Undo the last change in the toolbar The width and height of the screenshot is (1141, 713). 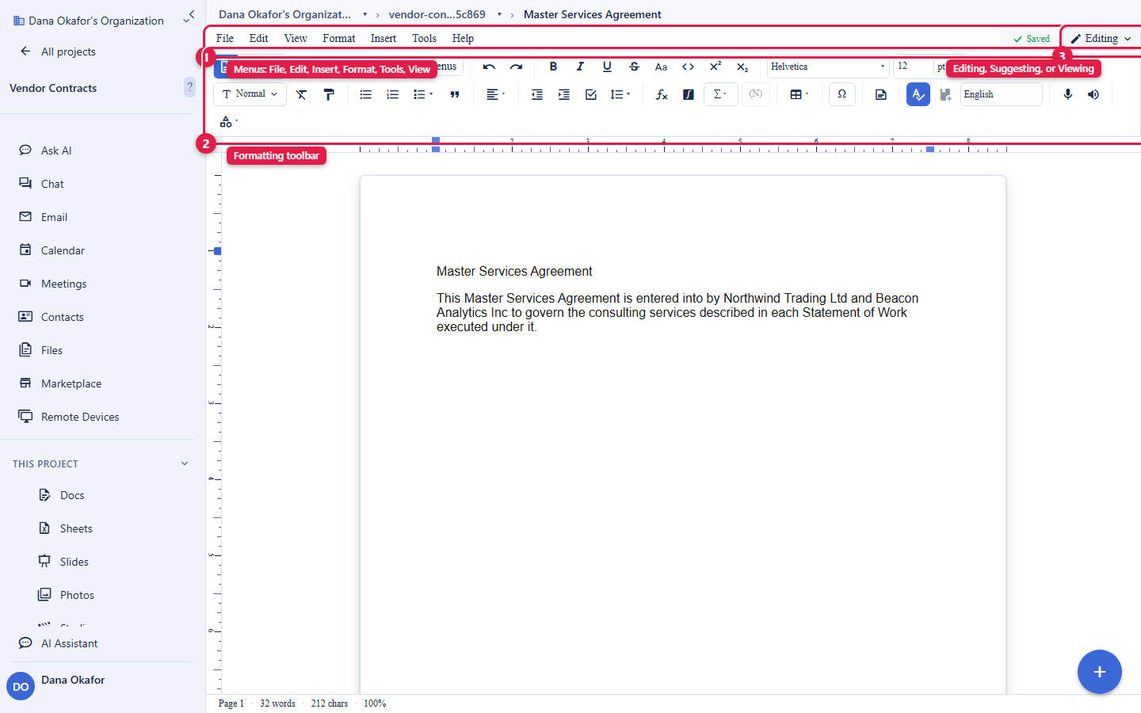(x=489, y=67)
